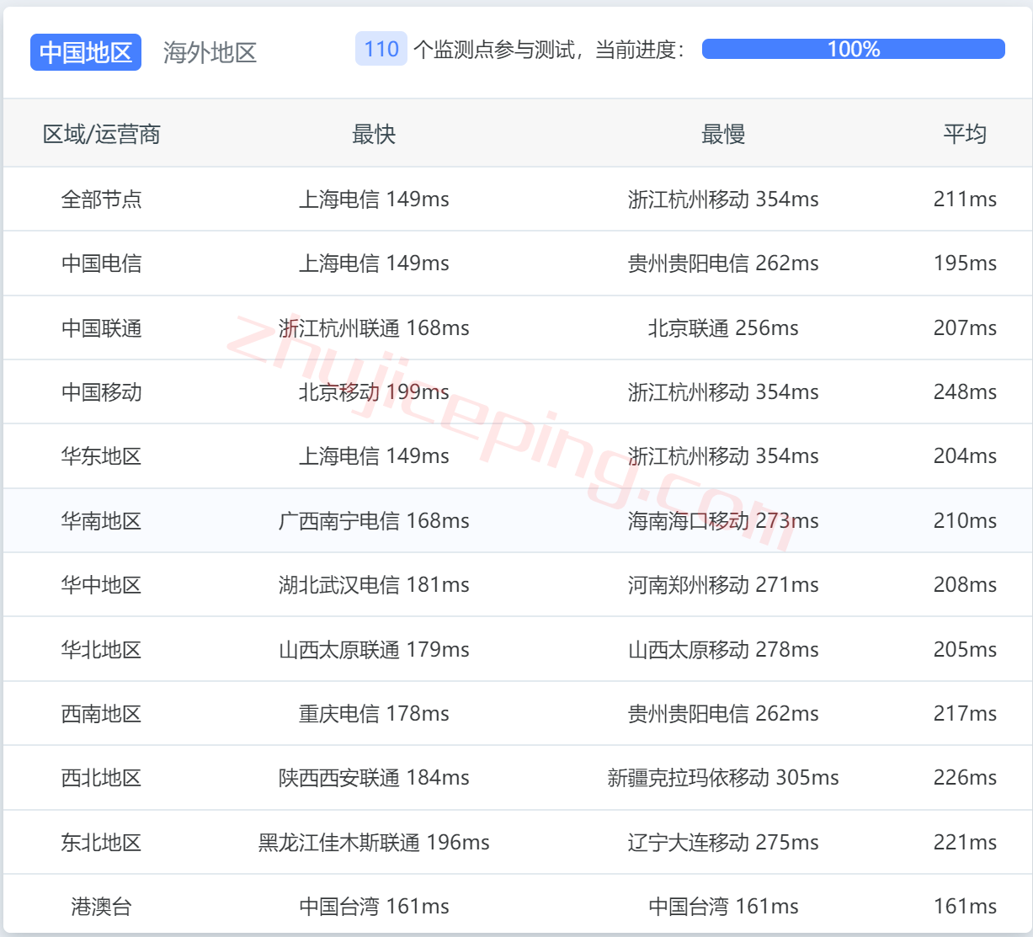Click the 248ms average value

tap(965, 392)
